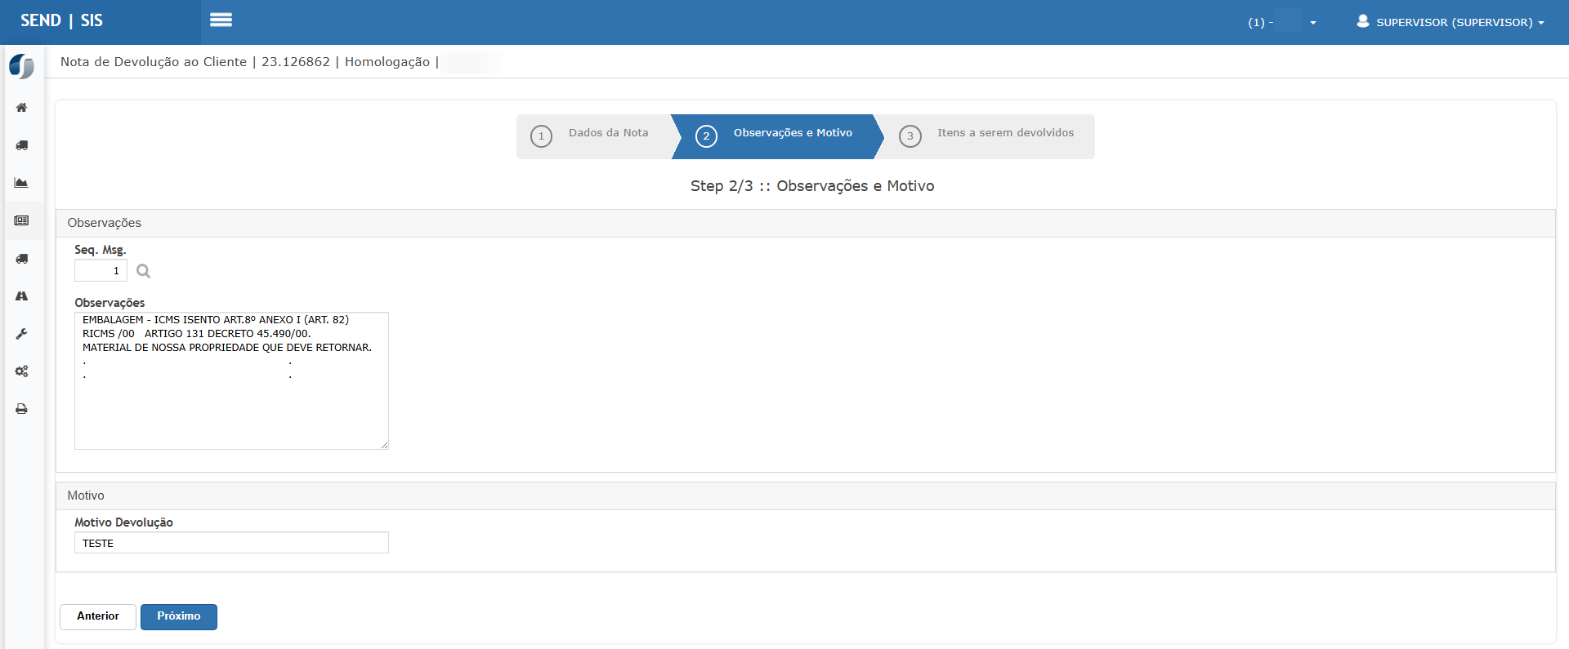
Task: Expand the SUPERVISOR user dropdown
Action: pyautogui.click(x=1451, y=22)
